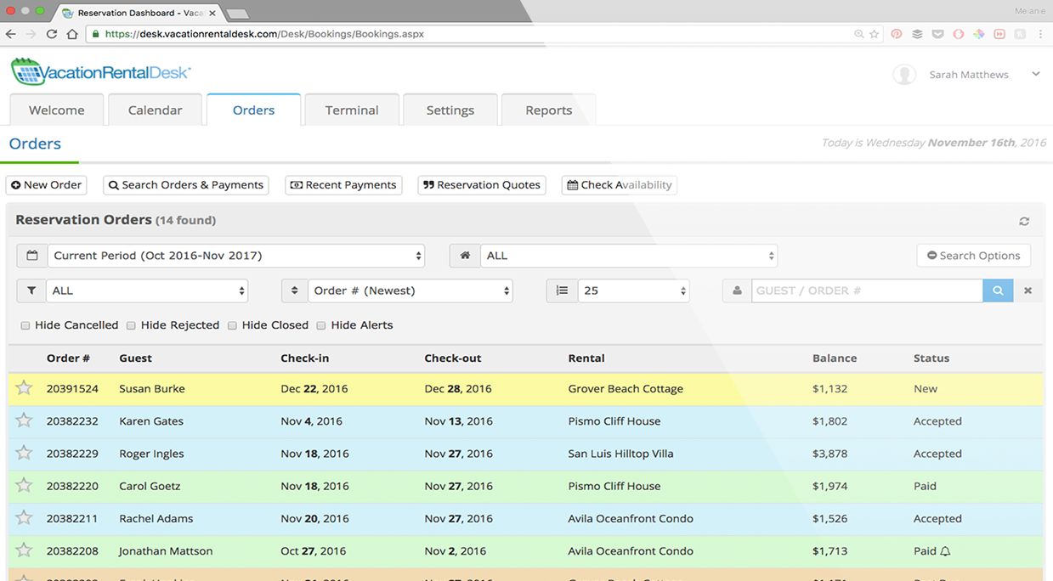Open the Pocket browser extension
This screenshot has width=1053, height=581.
(937, 34)
